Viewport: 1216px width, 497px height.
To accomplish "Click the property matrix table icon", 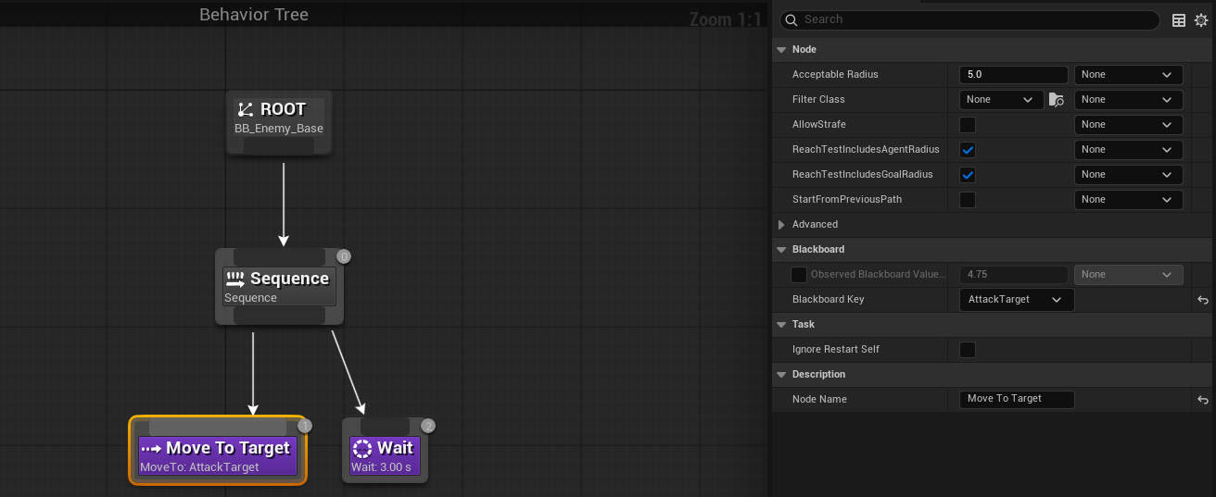I will [x=1179, y=20].
